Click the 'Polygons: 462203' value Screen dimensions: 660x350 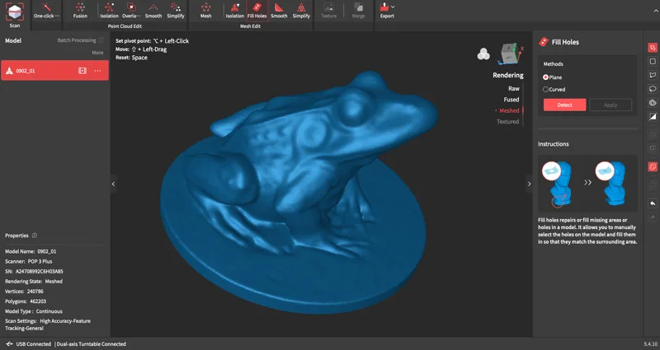pyautogui.click(x=38, y=301)
